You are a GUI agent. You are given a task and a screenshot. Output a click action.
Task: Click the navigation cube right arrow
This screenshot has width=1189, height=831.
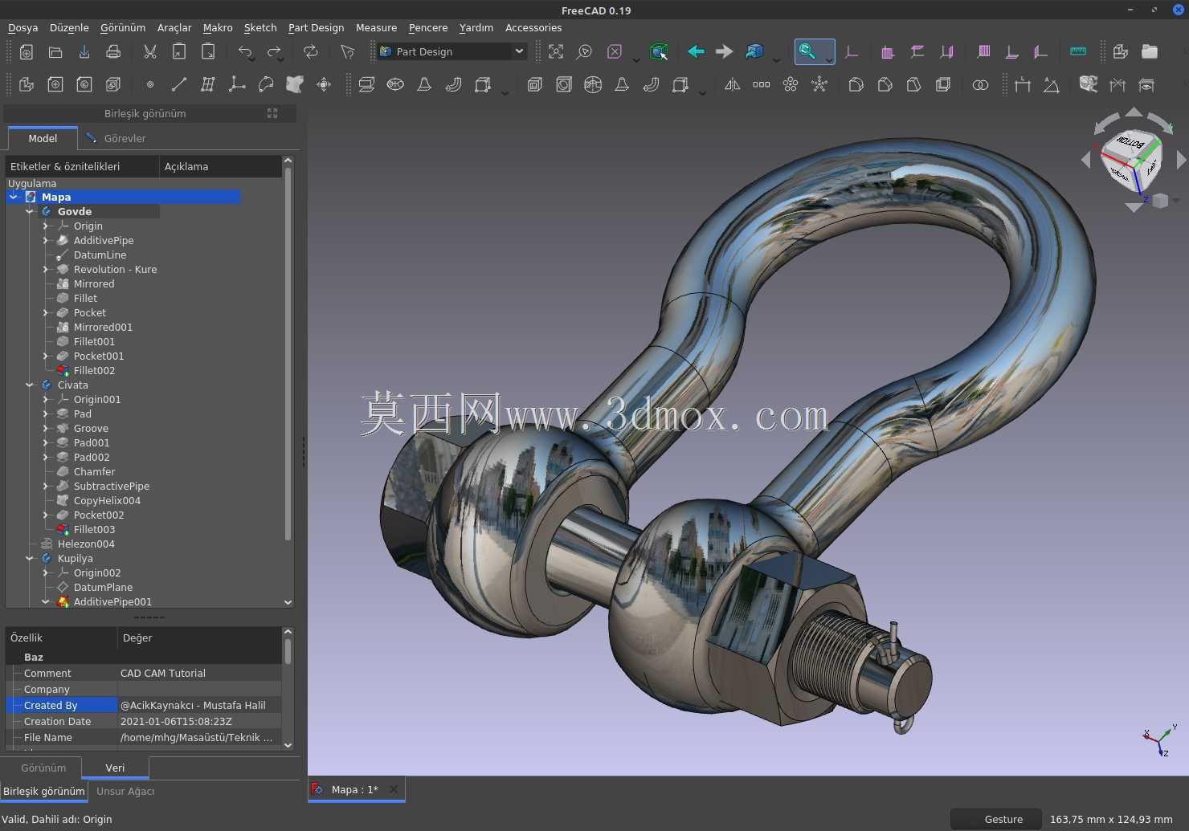tap(1181, 160)
